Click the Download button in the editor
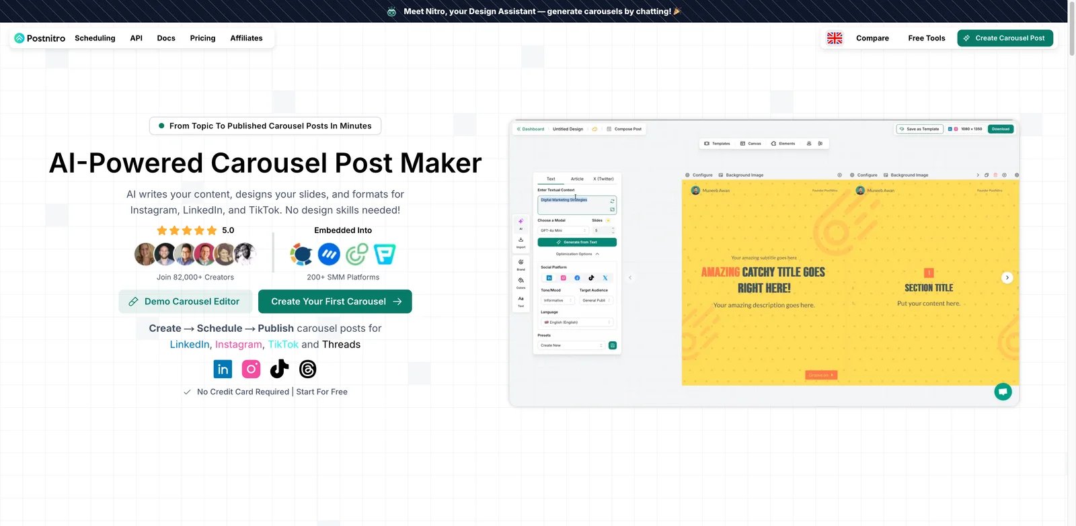Screen dimensions: 1076x526 click(1001, 129)
